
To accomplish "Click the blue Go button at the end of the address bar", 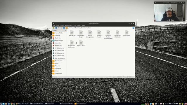I will pos(134,28).
